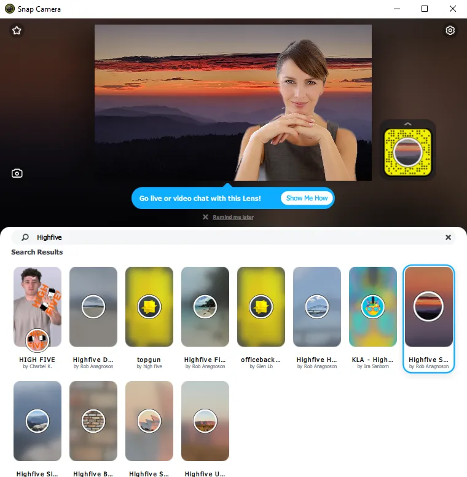Viewport: 467px width, 477px height.
Task: Open the settings gear icon
Action: point(450,30)
